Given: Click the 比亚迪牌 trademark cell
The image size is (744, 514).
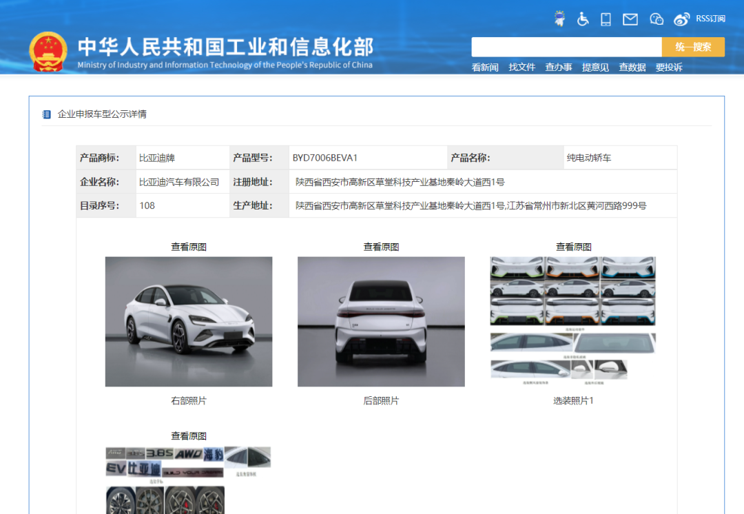Looking at the screenshot, I should tap(183, 158).
